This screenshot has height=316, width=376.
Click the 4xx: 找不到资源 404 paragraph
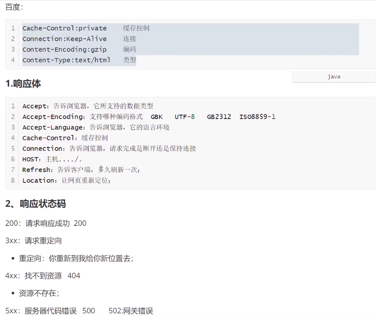[43, 276]
